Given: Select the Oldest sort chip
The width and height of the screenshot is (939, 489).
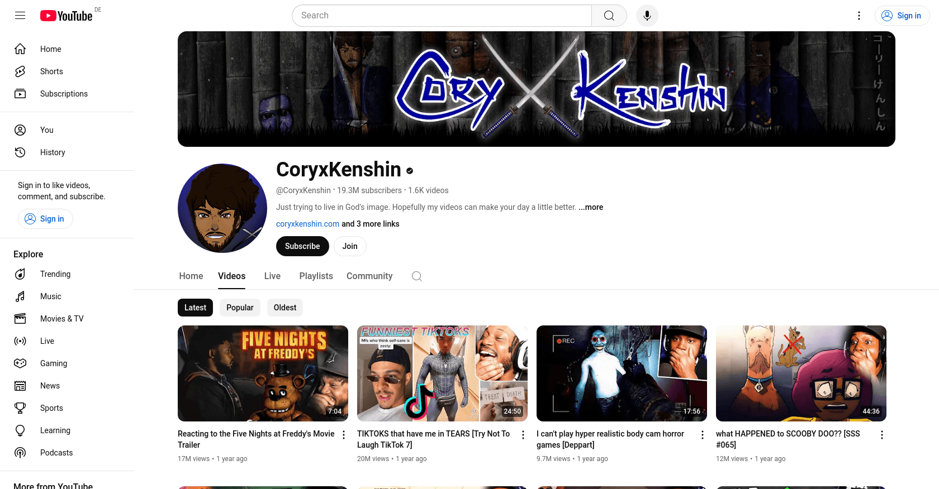Looking at the screenshot, I should click(285, 308).
